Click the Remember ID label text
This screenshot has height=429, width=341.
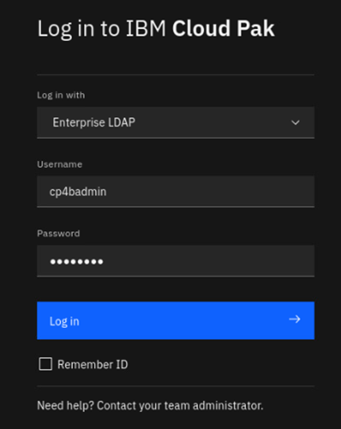(92, 364)
